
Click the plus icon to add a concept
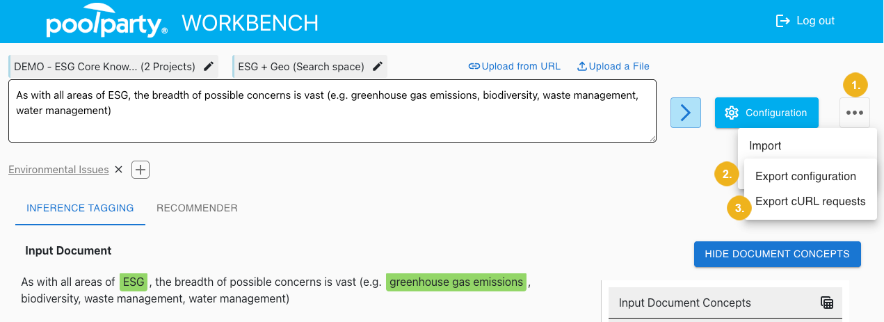pyautogui.click(x=140, y=169)
